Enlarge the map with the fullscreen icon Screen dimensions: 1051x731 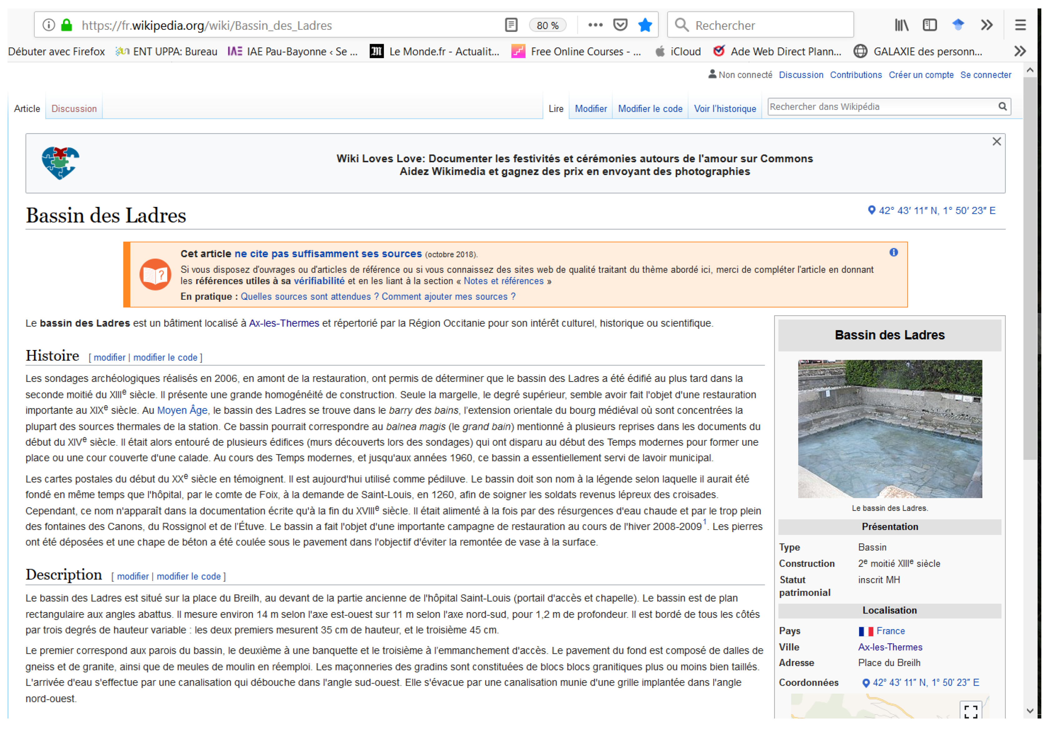click(x=970, y=711)
